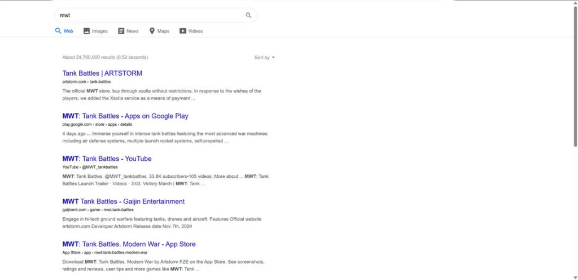Screen dimensions: 578x280
Task: Click the magnifier search button in search box
Action: [x=248, y=15]
